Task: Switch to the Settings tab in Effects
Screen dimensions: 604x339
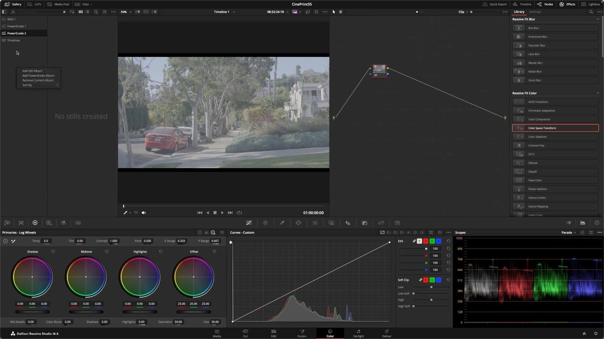Action: (x=535, y=12)
